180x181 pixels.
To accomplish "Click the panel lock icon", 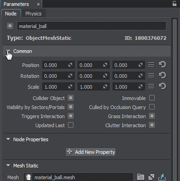I will click(x=175, y=4).
